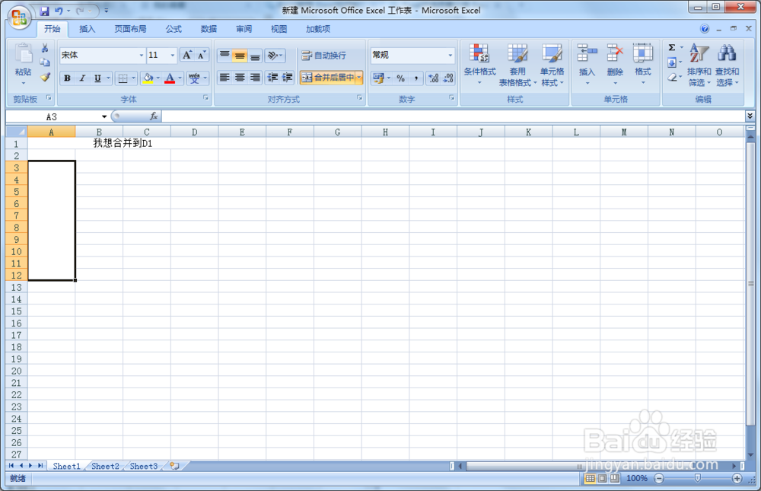
Task: Click Merge and Center (合并后居中) button
Action: (327, 77)
